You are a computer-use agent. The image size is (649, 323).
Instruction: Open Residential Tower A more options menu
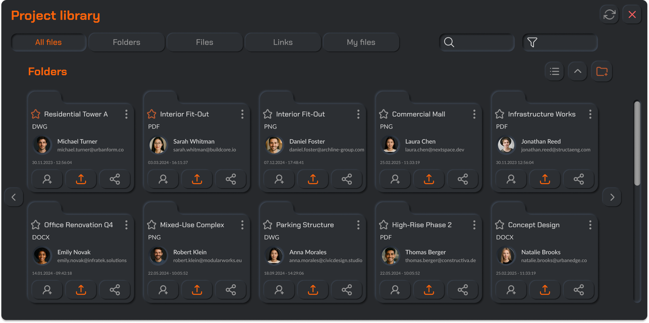pyautogui.click(x=127, y=114)
